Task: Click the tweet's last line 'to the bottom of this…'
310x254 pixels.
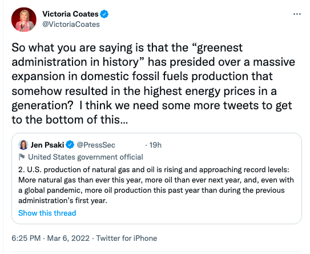Action: [70, 120]
